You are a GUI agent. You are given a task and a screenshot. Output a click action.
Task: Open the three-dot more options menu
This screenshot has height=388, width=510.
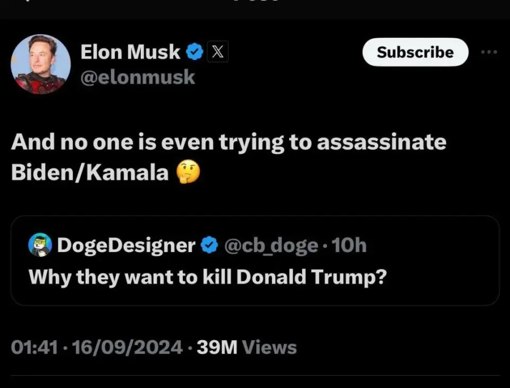coord(489,52)
